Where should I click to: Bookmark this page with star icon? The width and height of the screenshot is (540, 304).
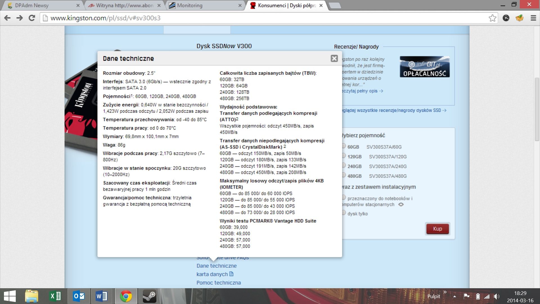pyautogui.click(x=492, y=18)
